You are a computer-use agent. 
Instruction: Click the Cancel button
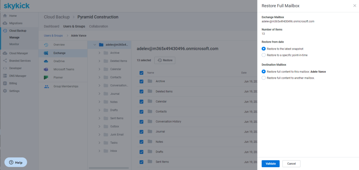click(x=291, y=164)
